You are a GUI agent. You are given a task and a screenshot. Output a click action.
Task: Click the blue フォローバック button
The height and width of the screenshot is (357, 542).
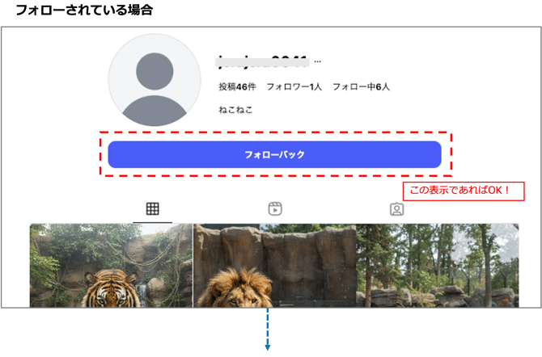tap(274, 154)
